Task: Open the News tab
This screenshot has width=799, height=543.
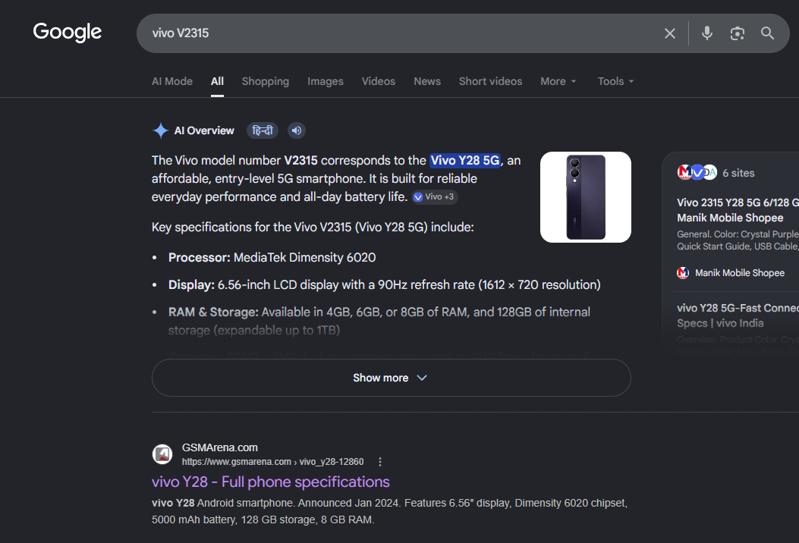Action: click(x=427, y=81)
